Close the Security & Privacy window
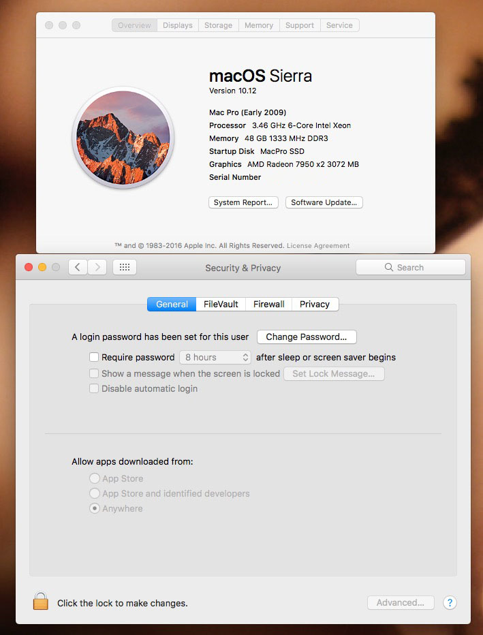483x635 pixels. pyautogui.click(x=29, y=267)
